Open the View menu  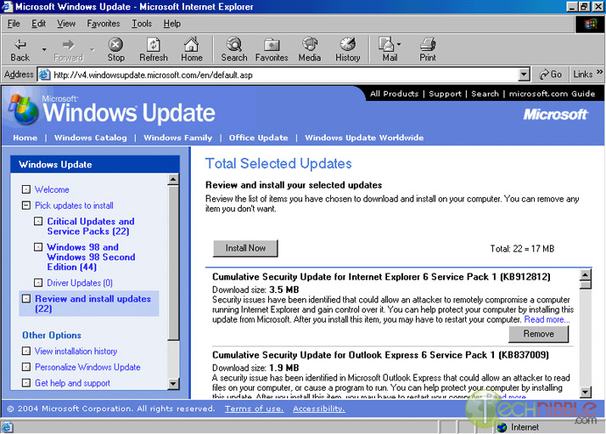[66, 24]
